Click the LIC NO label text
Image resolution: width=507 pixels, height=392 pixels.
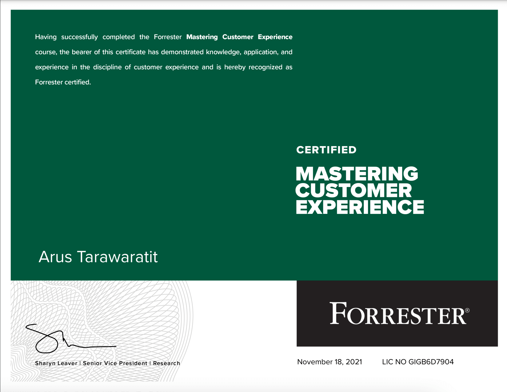(394, 362)
